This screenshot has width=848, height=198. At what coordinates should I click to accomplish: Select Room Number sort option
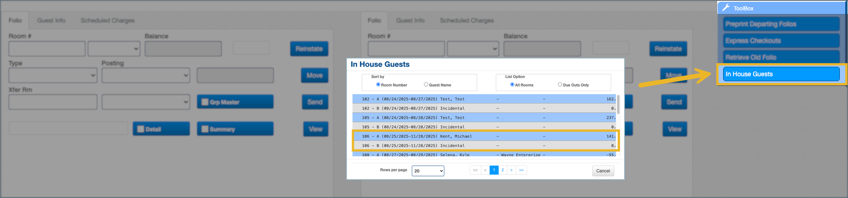click(378, 84)
